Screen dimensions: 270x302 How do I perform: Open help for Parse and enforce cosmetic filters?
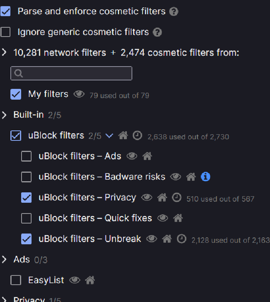click(174, 12)
